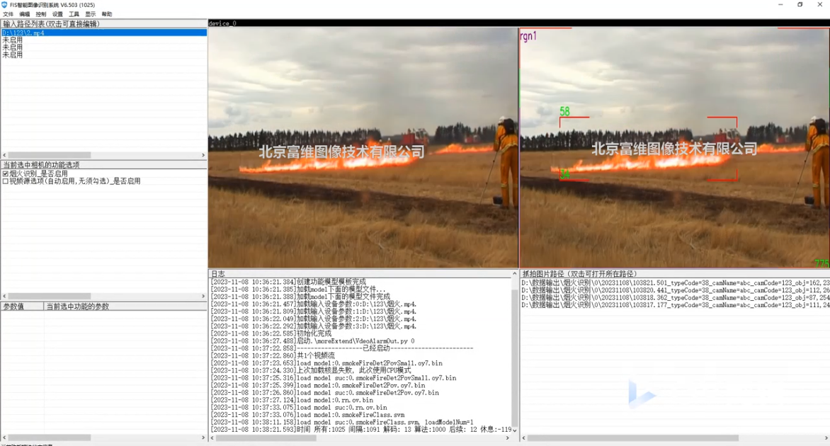830x446 pixels.
Task: Open snapshot path 103818.362 entry
Action: coord(675,298)
